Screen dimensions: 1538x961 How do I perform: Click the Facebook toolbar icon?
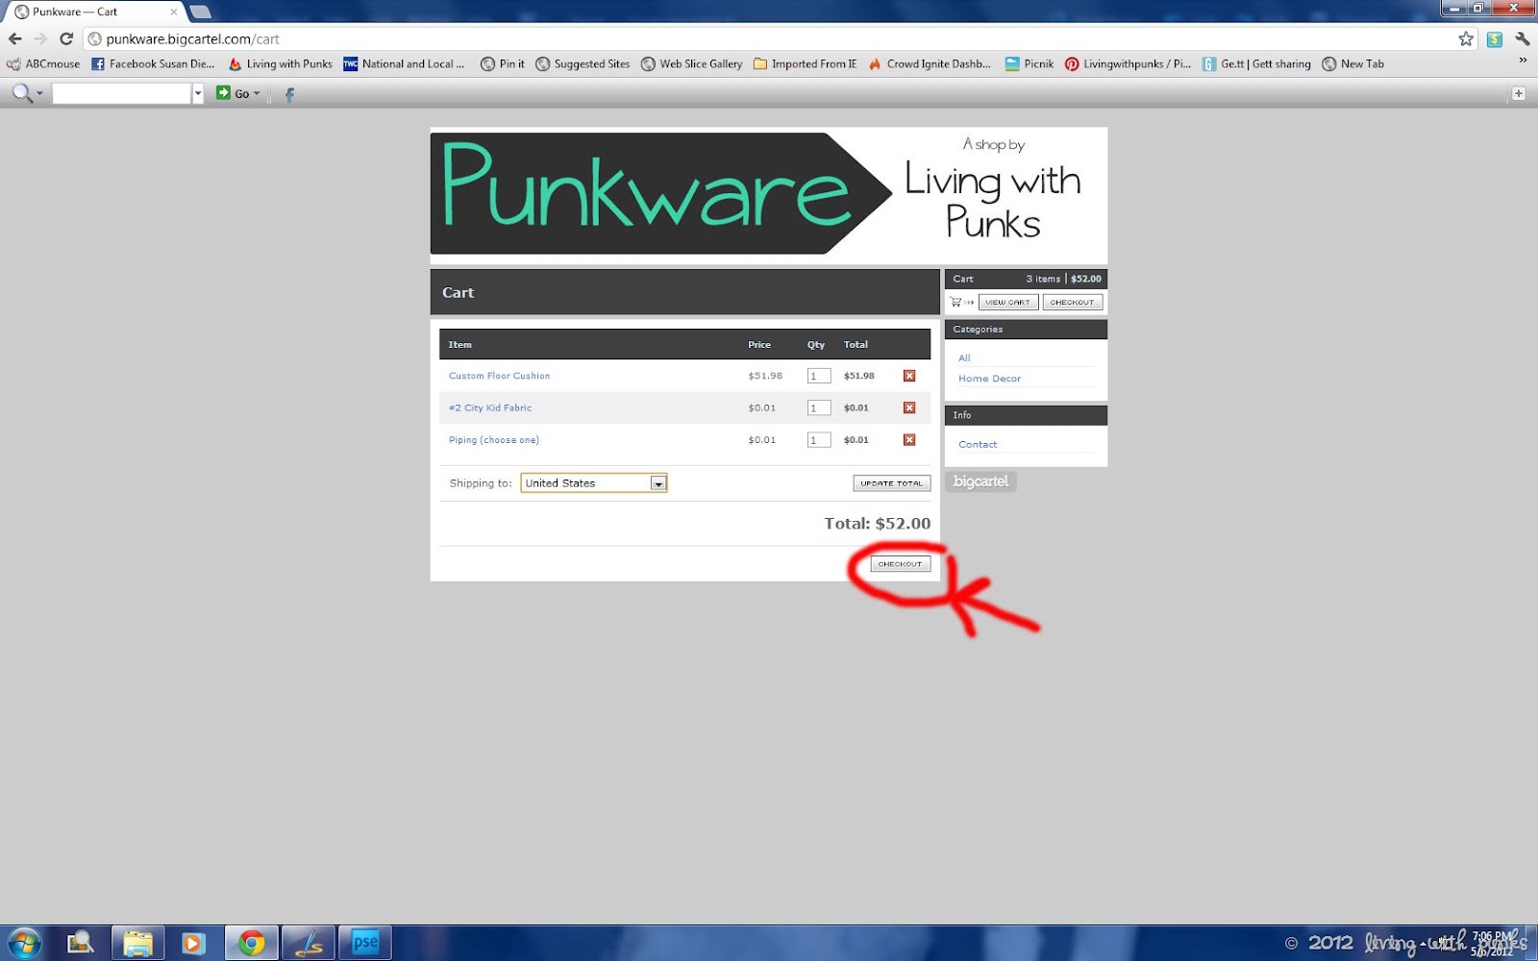289,93
